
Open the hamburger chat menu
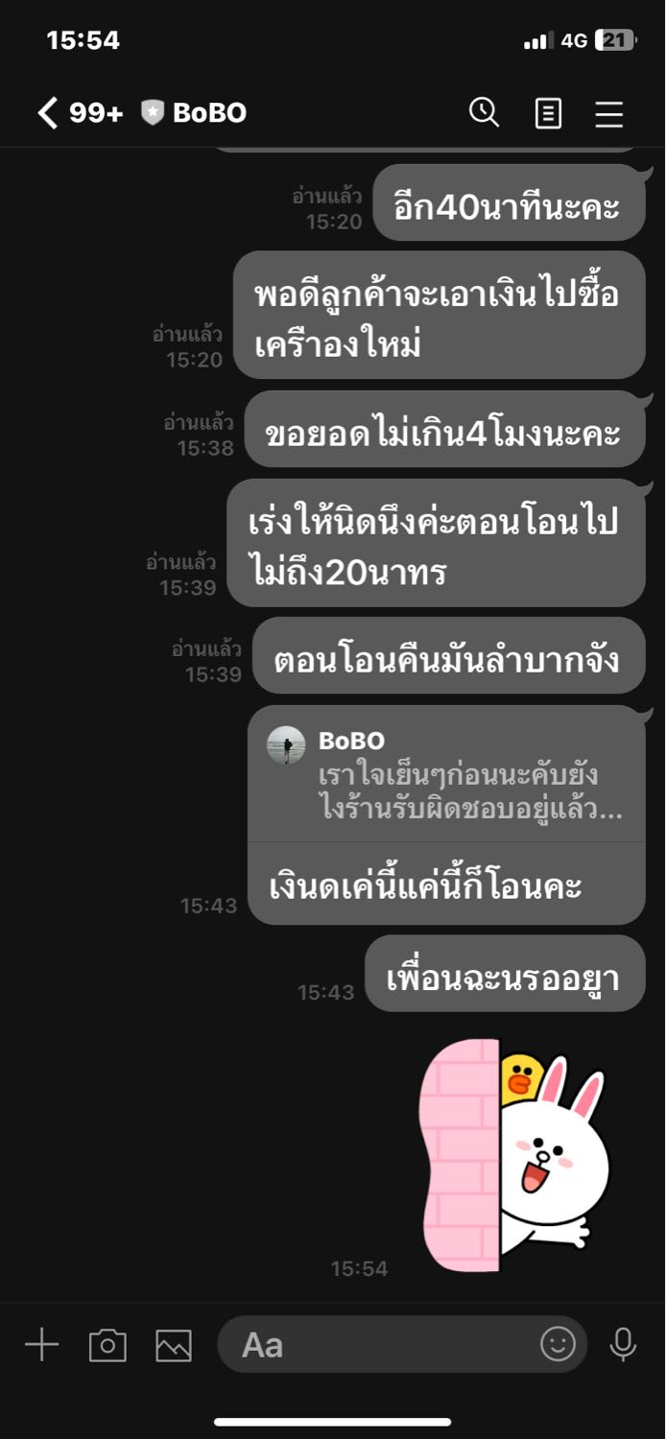[x=609, y=114]
